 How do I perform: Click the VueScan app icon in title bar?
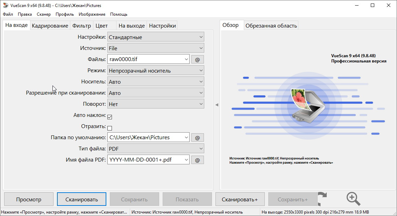pyautogui.click(x=5, y=6)
